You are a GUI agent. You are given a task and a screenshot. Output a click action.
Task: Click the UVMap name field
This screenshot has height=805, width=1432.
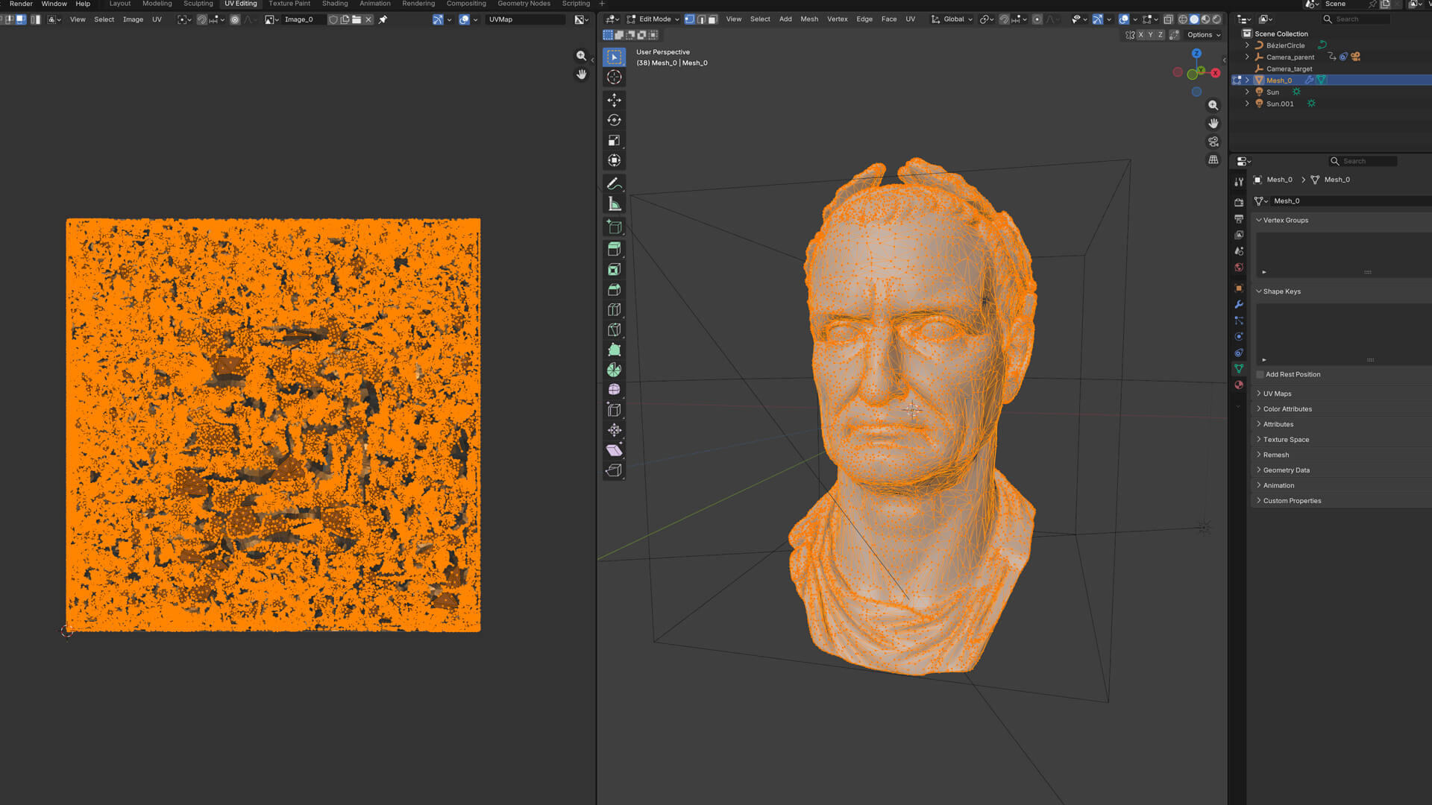pos(525,19)
